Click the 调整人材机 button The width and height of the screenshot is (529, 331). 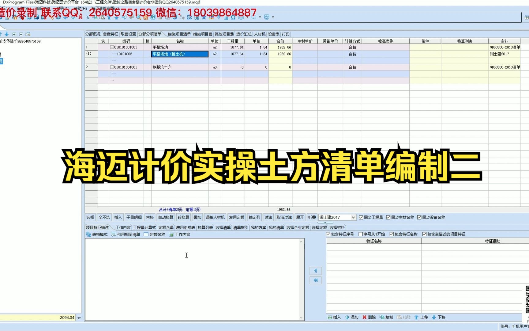click(215, 217)
